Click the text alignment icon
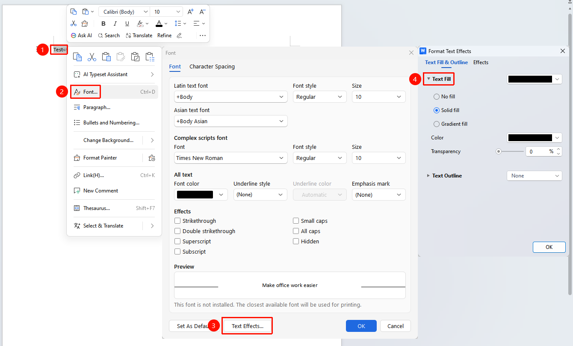Screen dimensions: 573x346 (x=196, y=24)
